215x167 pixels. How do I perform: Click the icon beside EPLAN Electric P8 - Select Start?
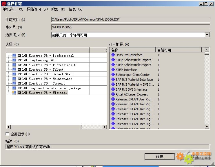(x=14, y=74)
